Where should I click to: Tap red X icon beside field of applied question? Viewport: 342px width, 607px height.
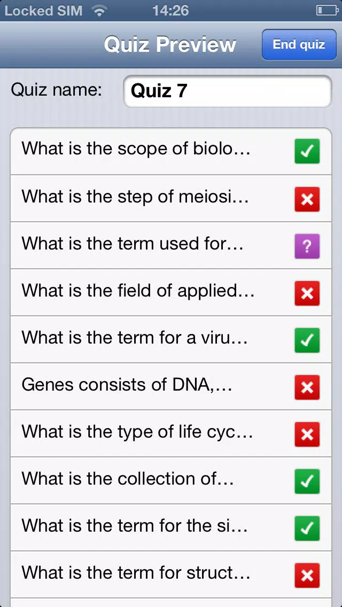point(307,293)
